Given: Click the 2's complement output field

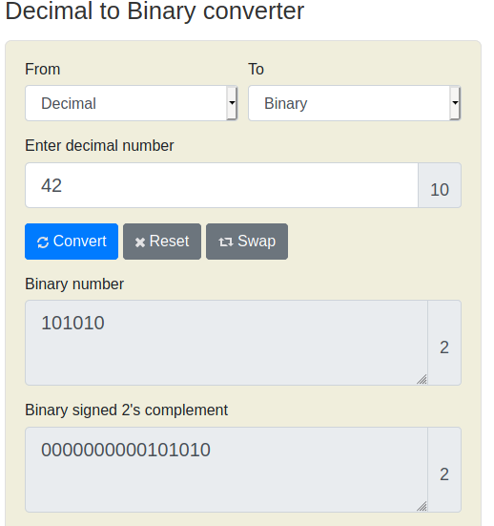Looking at the screenshot, I should (226, 470).
